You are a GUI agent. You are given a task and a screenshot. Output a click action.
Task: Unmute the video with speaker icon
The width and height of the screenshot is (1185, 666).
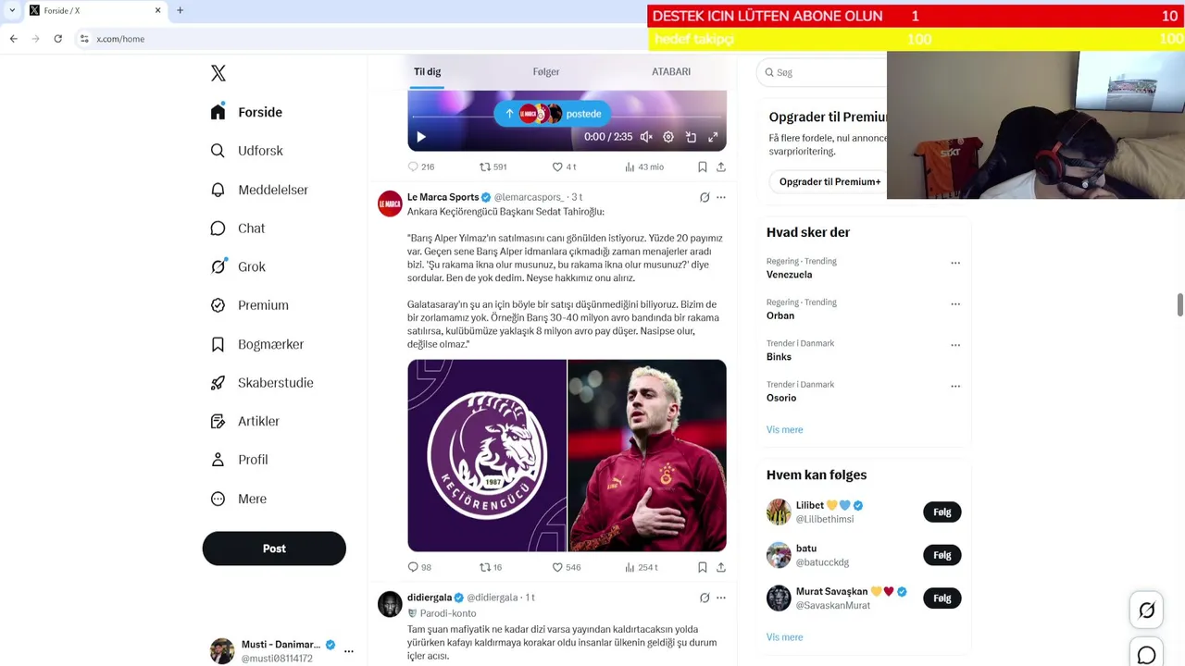646,137
